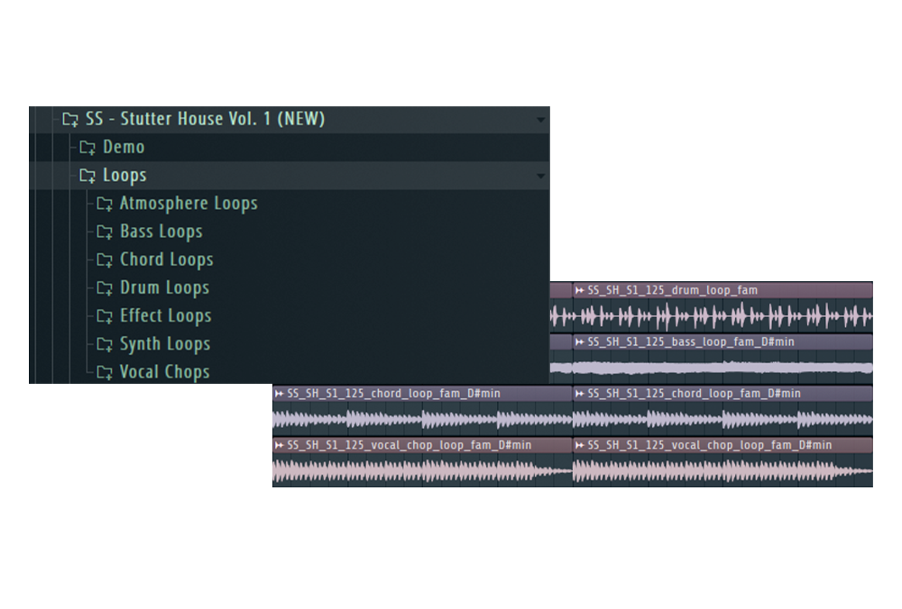Open the drum_loop_fam clip menu arrow icon

coord(579,291)
